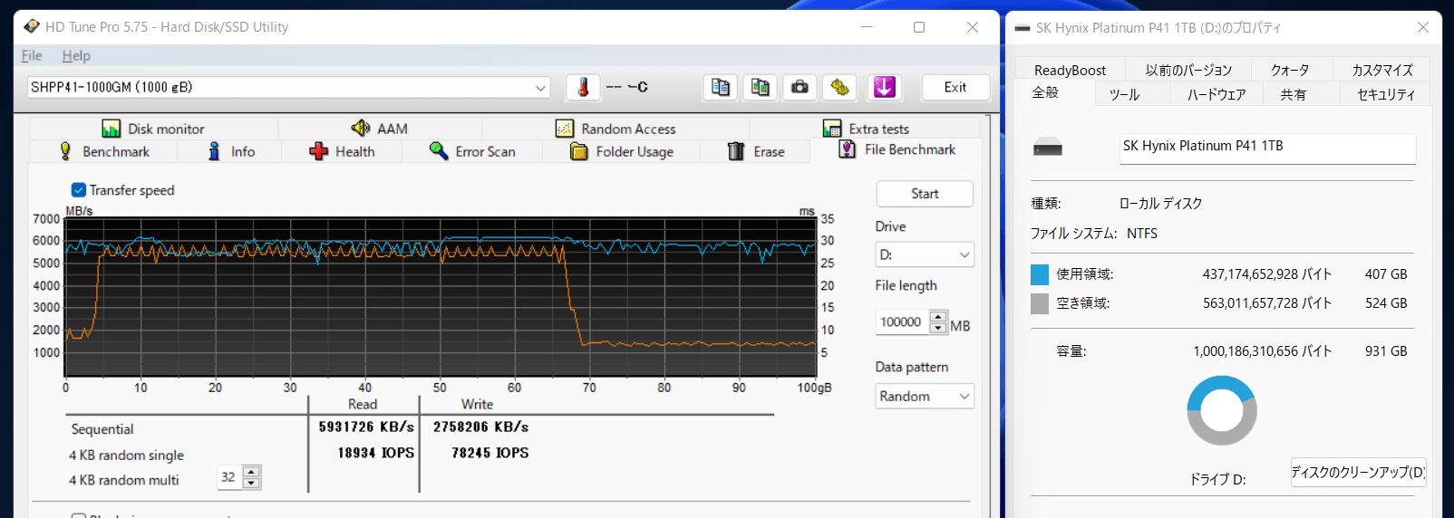
Task: Click the sequential write 2758206 KB/s value
Action: [480, 427]
